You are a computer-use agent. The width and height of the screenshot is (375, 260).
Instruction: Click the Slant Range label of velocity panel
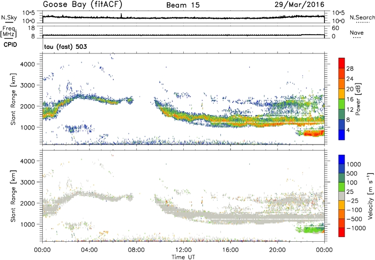click(13, 196)
